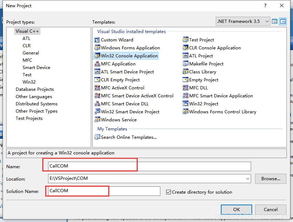
Task: Select Database Projects type
Action: tap(35, 89)
